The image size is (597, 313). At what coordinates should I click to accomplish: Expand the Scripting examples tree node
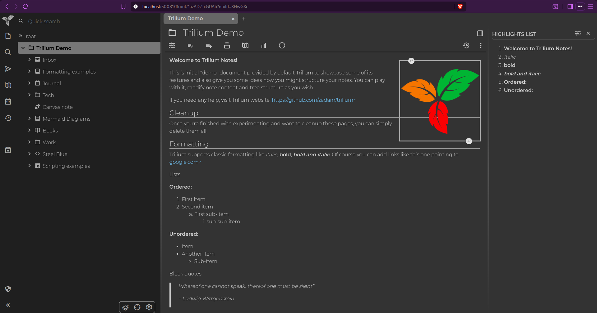pos(30,166)
